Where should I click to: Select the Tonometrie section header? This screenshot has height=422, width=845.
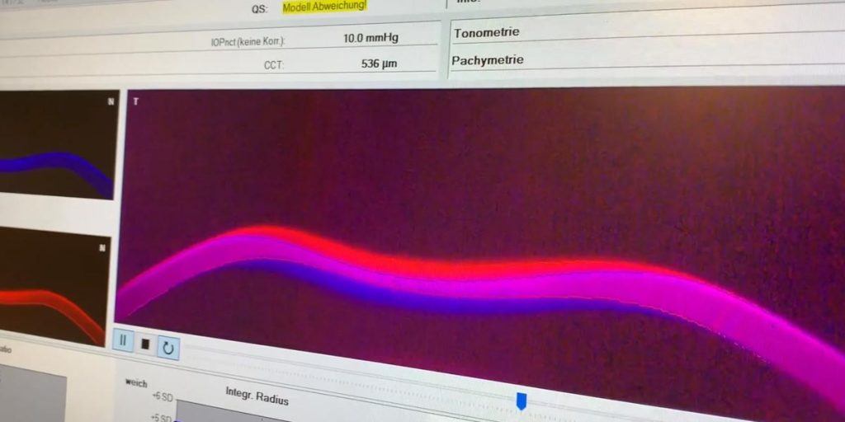tap(486, 33)
